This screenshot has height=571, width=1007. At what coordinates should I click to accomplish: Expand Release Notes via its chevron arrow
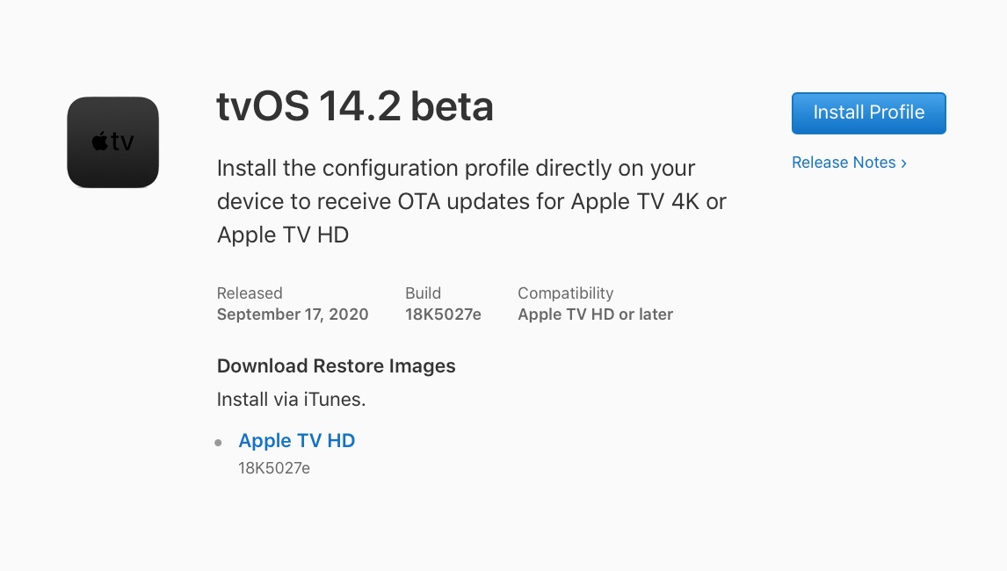903,163
